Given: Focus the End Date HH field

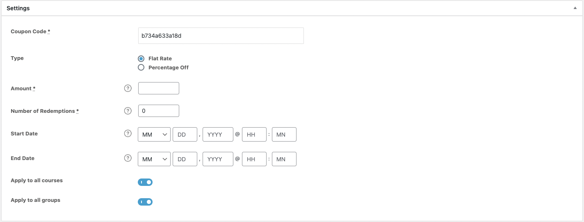Looking at the screenshot, I should point(254,159).
